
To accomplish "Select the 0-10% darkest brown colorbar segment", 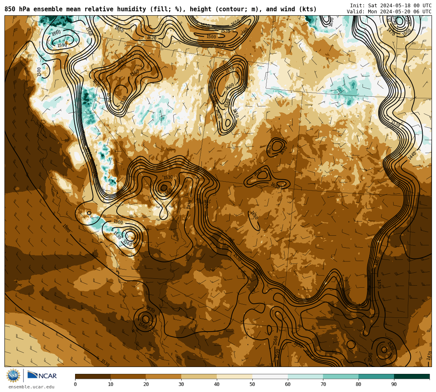I will [93, 376].
